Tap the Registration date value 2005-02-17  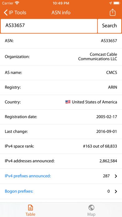point(106,117)
